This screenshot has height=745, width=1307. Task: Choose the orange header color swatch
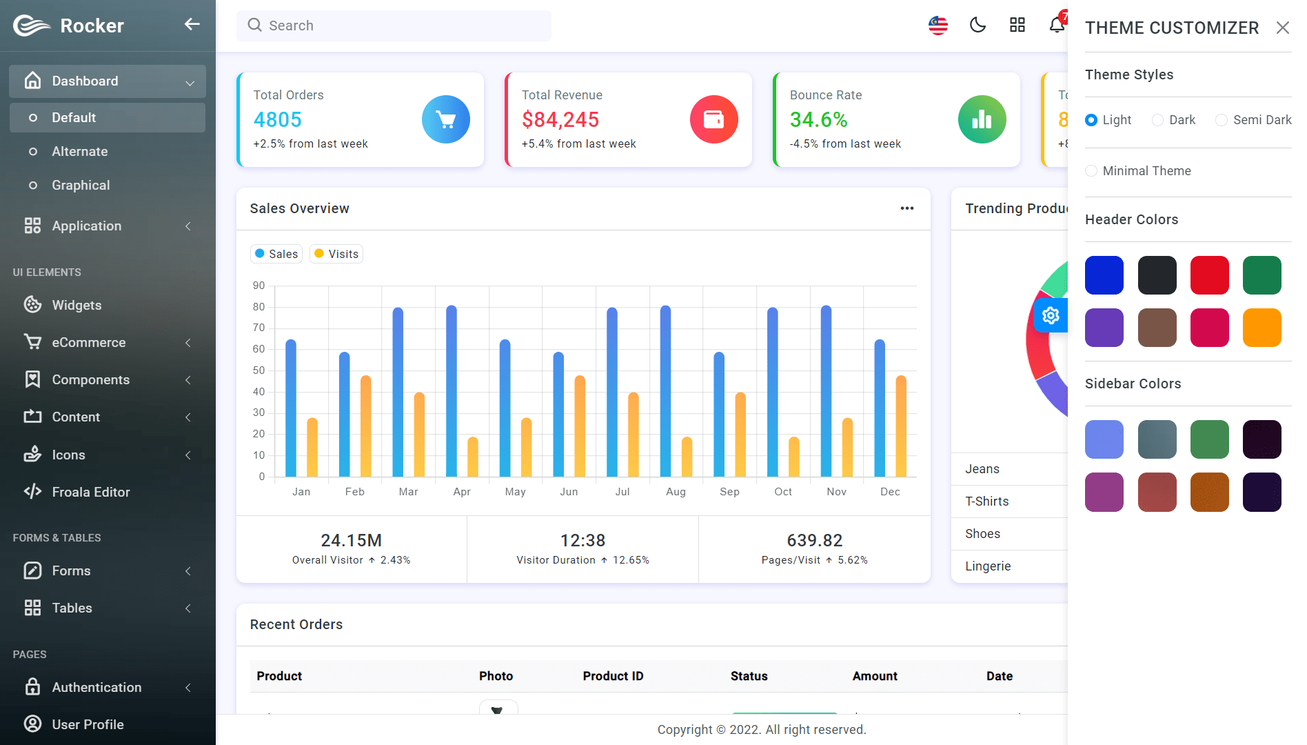tap(1262, 328)
